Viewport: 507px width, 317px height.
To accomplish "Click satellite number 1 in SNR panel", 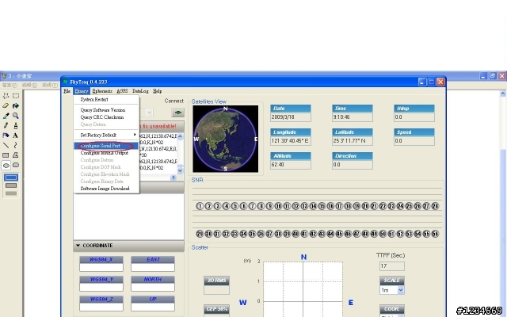I will click(200, 206).
